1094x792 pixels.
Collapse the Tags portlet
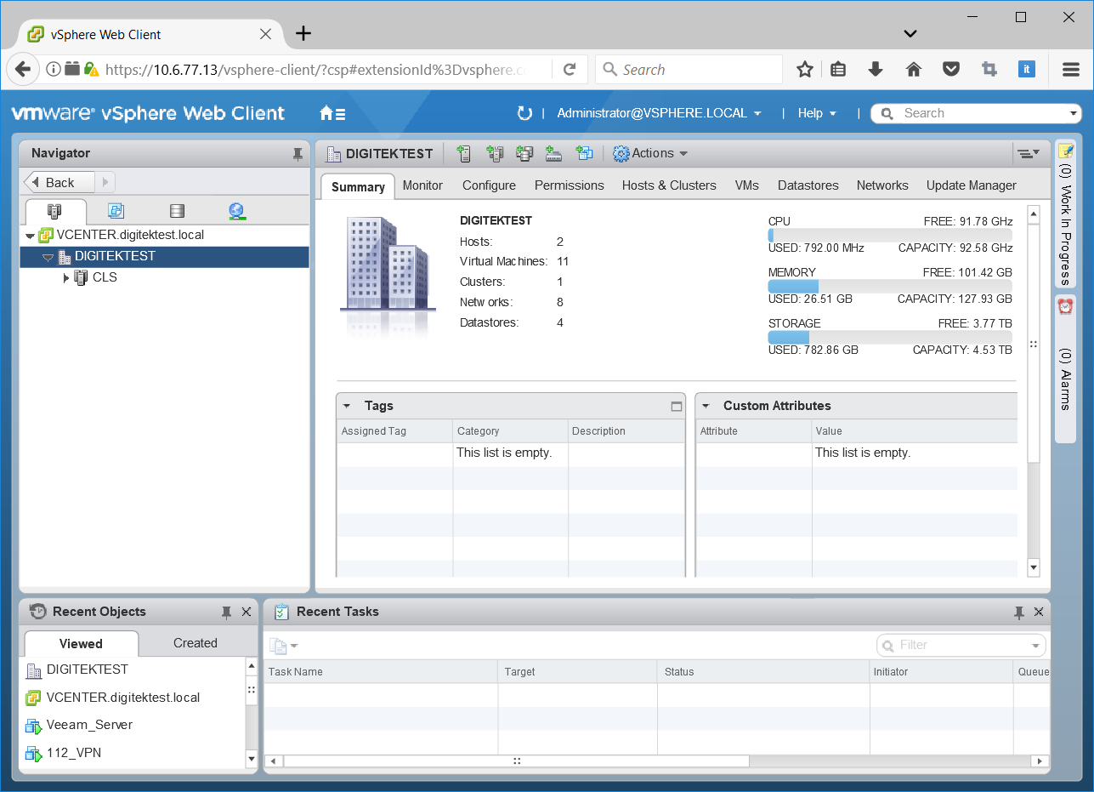tap(347, 407)
